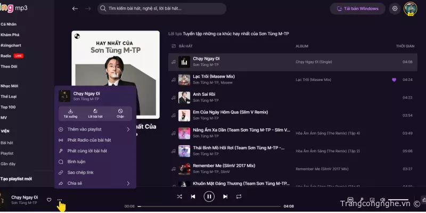Click the Tải xuống download icon
Screen dimensions: 426x213
point(70,112)
